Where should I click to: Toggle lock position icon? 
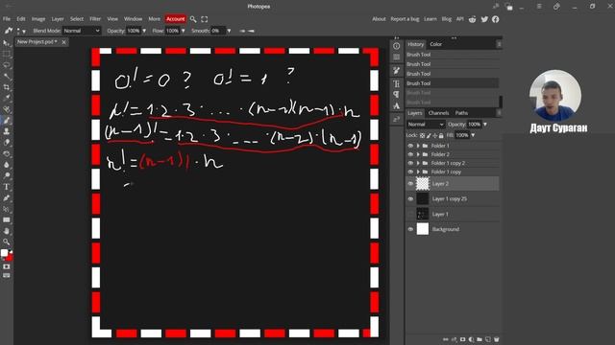(435, 135)
